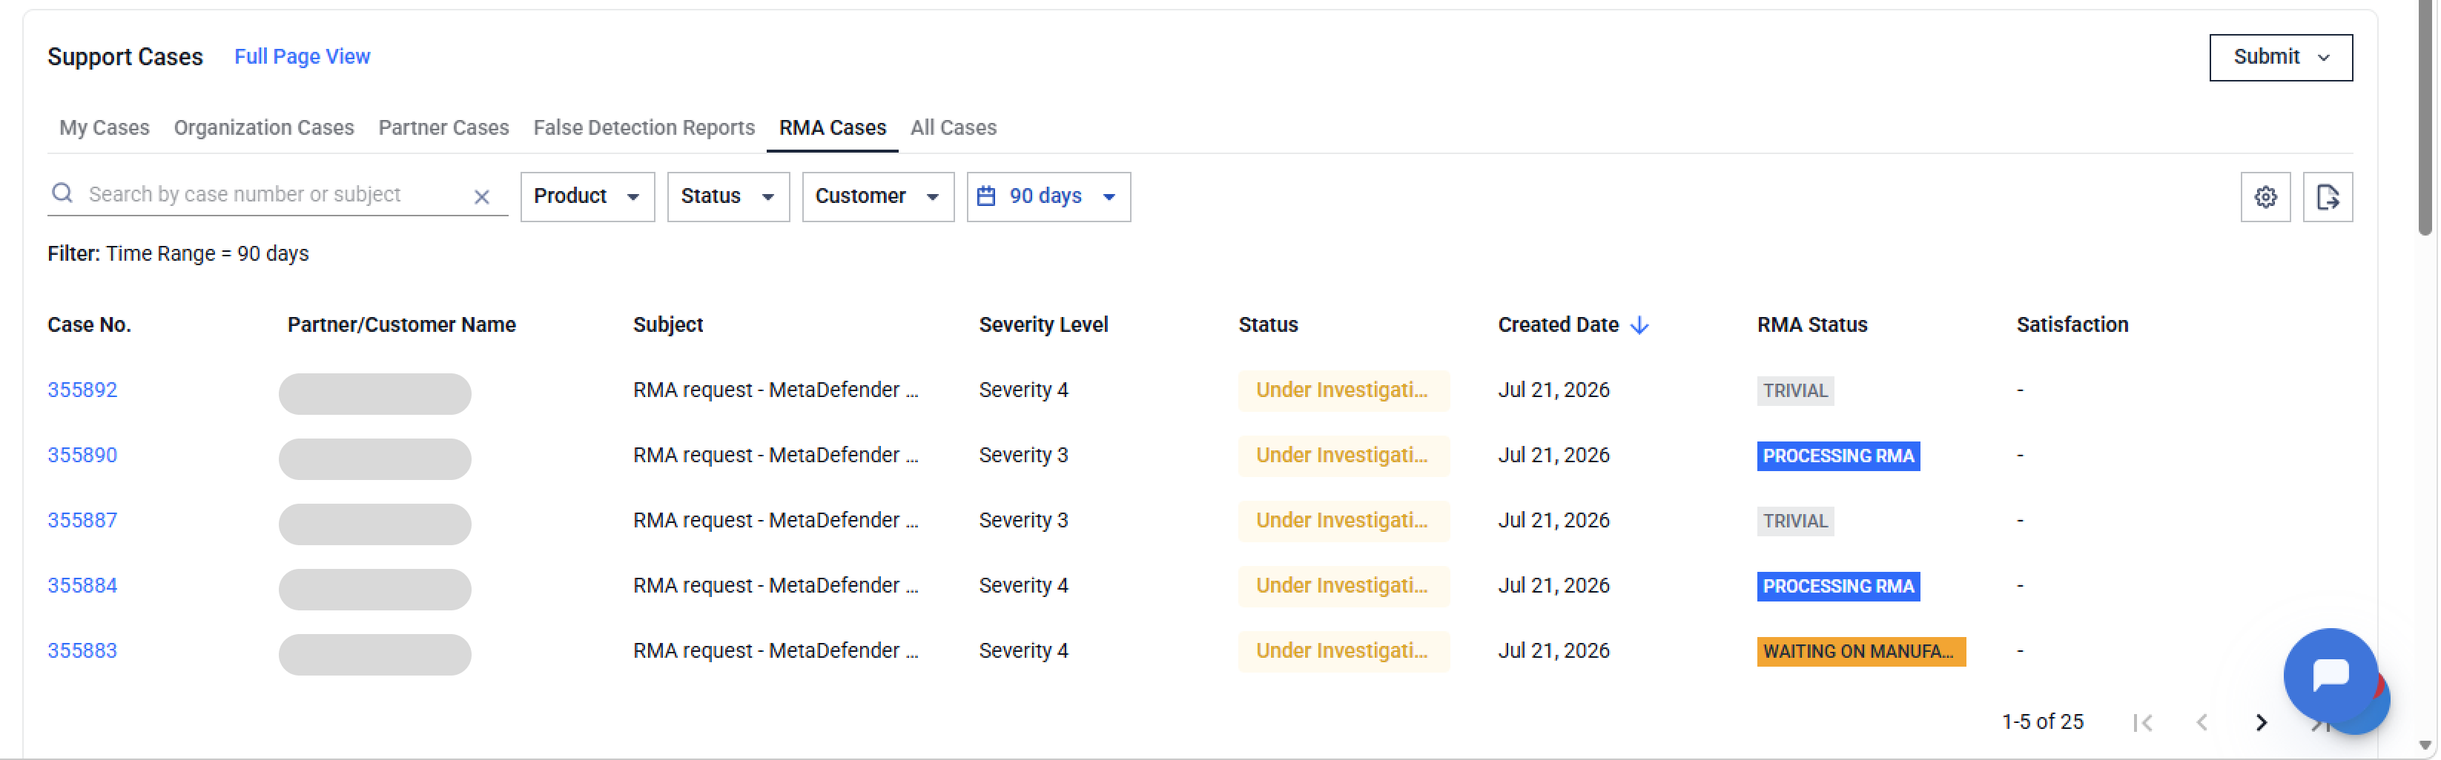Click PROCESSING RMA badge for case 355890
The width and height of the screenshot is (2441, 760).
click(1838, 456)
